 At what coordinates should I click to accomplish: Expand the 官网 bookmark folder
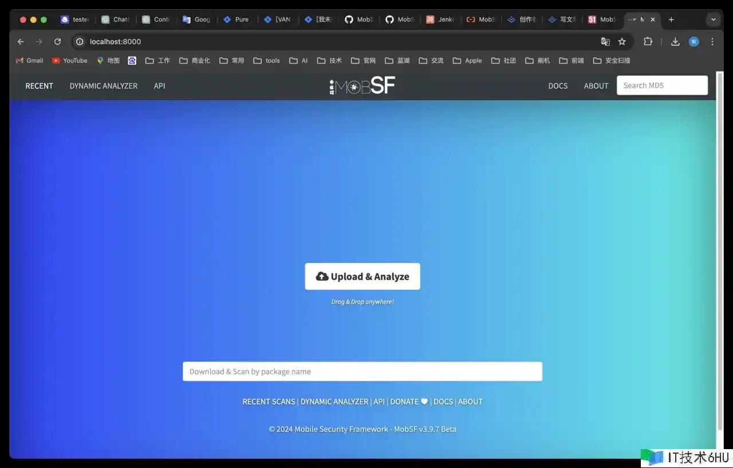point(363,60)
